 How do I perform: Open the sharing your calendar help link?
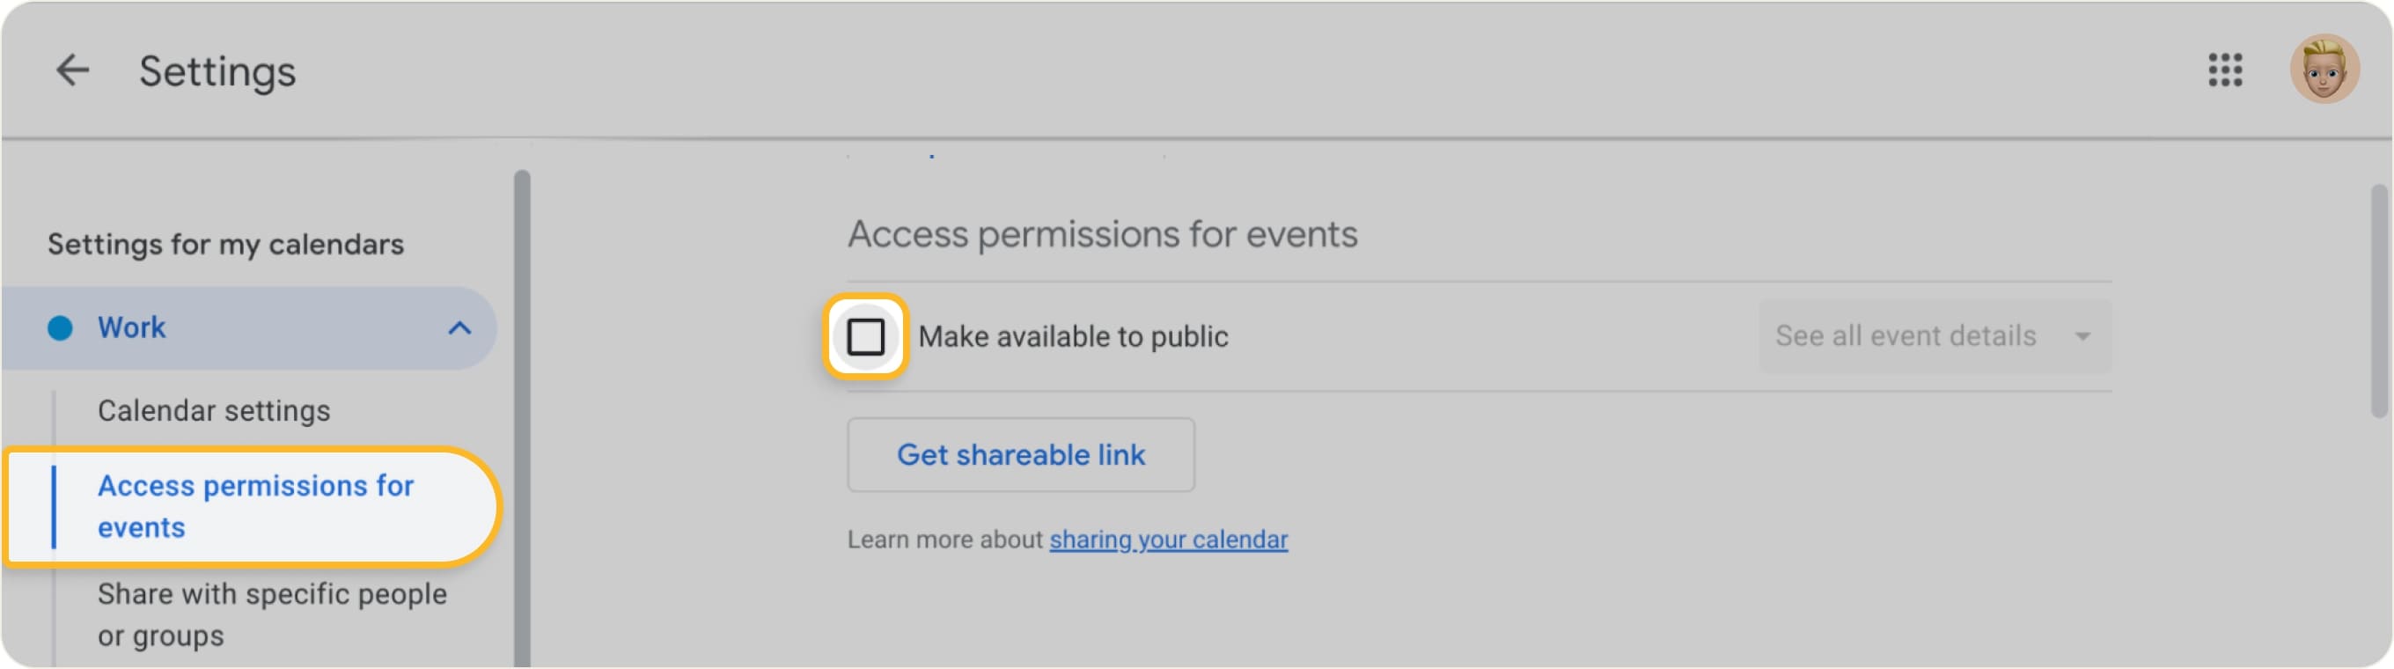coord(1168,539)
